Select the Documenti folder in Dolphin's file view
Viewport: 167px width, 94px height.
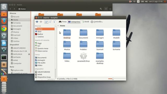click(83, 34)
